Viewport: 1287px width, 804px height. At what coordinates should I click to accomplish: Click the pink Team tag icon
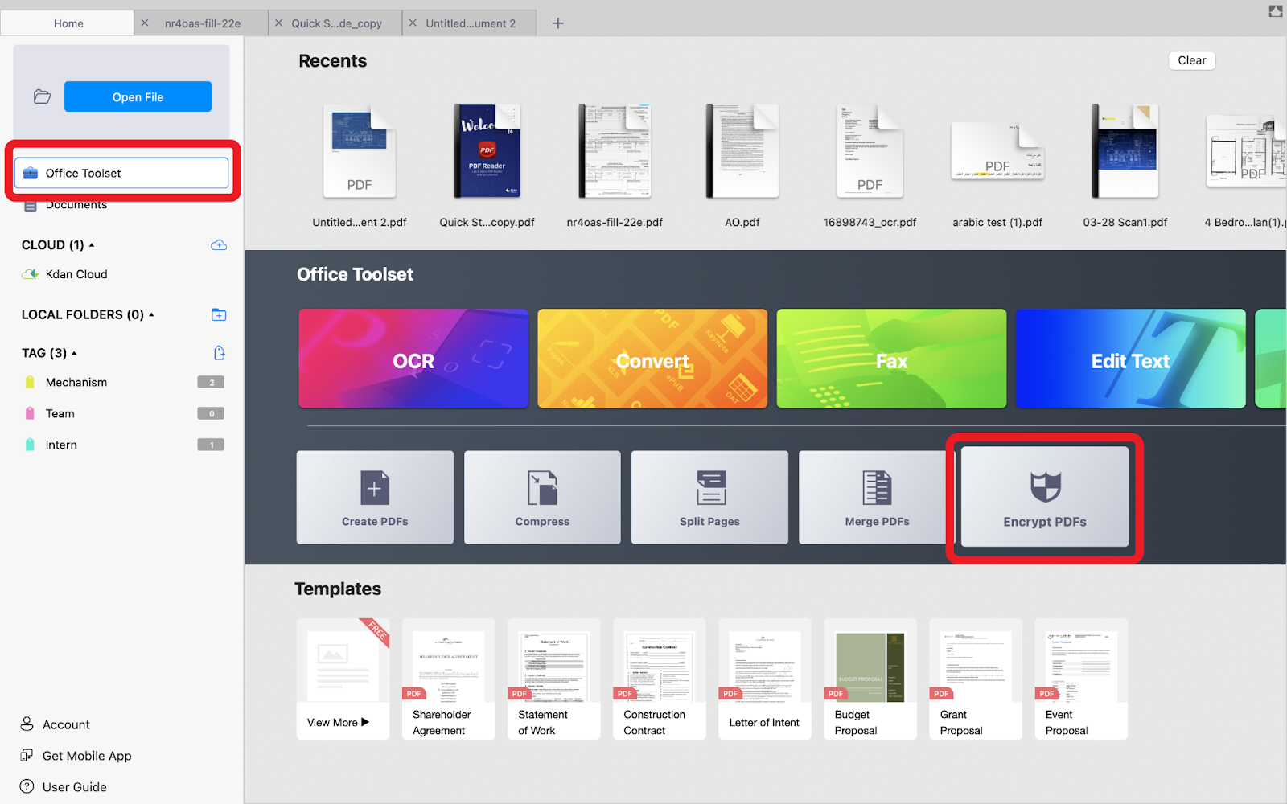(x=30, y=413)
